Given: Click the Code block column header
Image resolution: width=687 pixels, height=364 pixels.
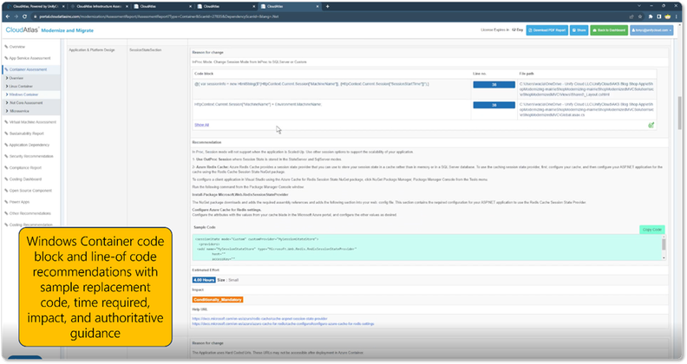Looking at the screenshot, I should point(204,74).
